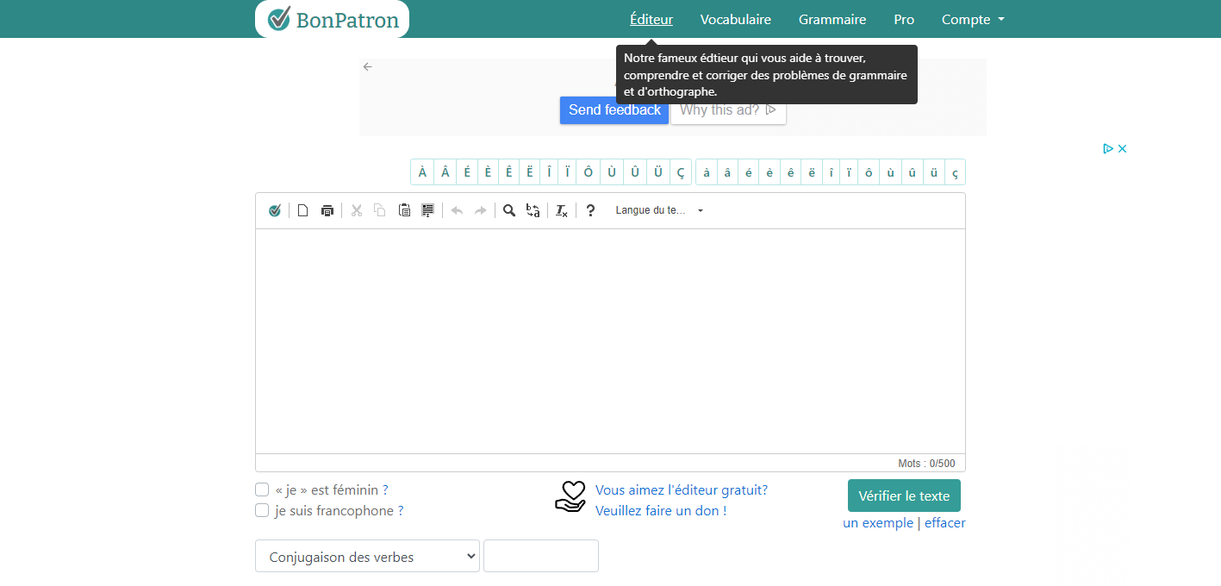The height and width of the screenshot is (586, 1221).
Task: Open a new blank document icon
Action: point(302,210)
